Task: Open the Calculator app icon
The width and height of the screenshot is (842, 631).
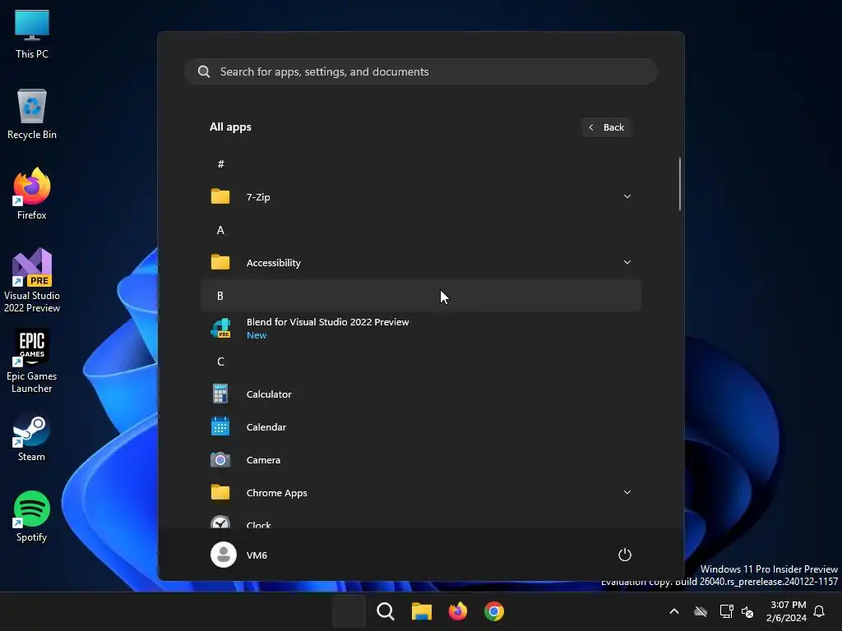Action: tap(220, 394)
